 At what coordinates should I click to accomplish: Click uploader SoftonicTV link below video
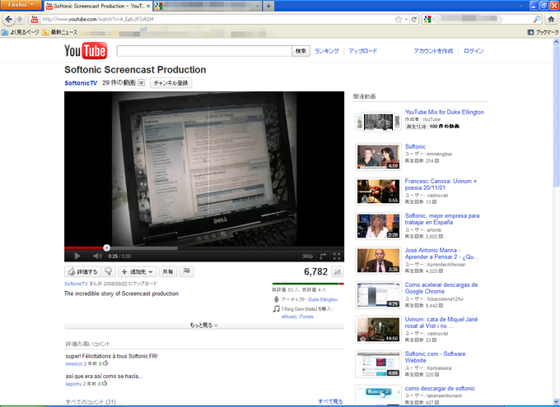click(x=76, y=284)
